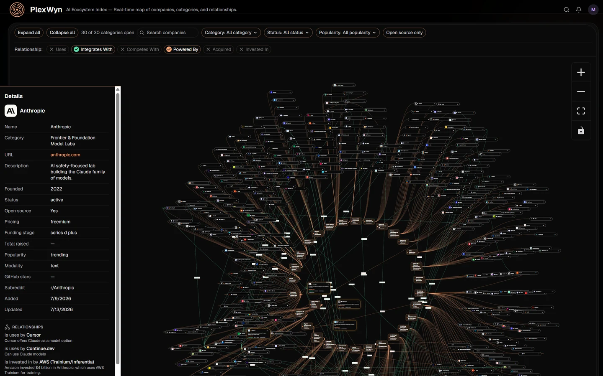This screenshot has width=603, height=376.
Task: Enable the Competes With relationship filter
Action: (139, 49)
